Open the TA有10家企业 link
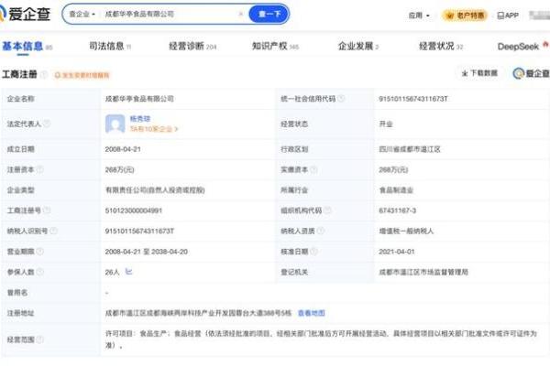This screenshot has width=550, height=366. tap(154, 129)
